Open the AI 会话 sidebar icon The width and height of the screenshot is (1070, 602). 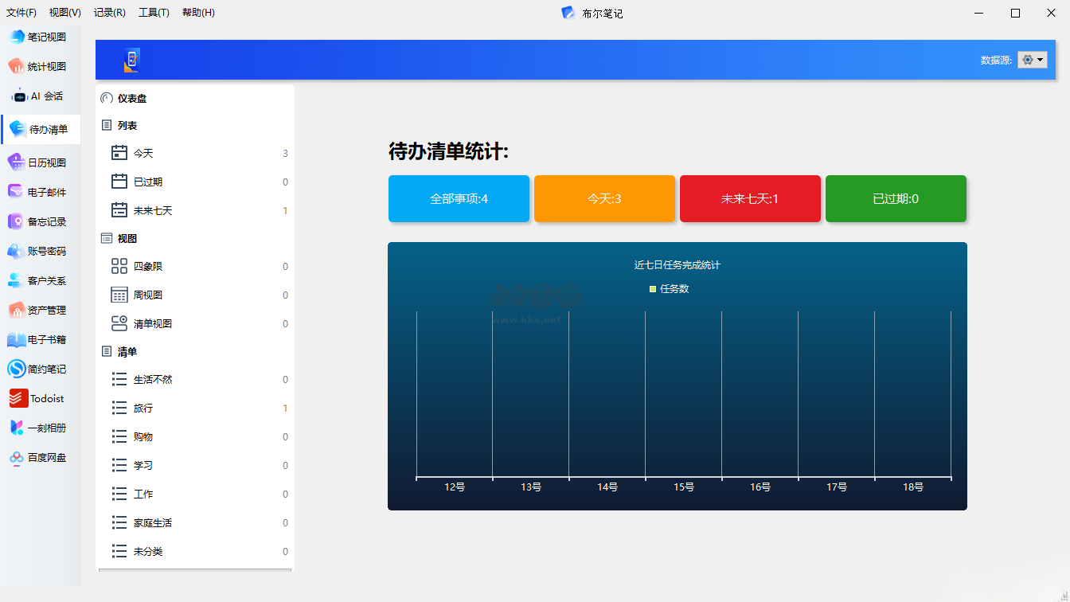(x=18, y=96)
